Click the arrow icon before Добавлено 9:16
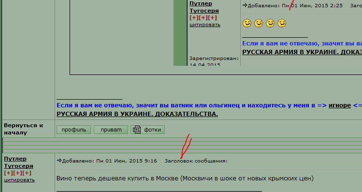Image resolution: width=362 pixels, height=192 pixels. pyautogui.click(x=59, y=161)
